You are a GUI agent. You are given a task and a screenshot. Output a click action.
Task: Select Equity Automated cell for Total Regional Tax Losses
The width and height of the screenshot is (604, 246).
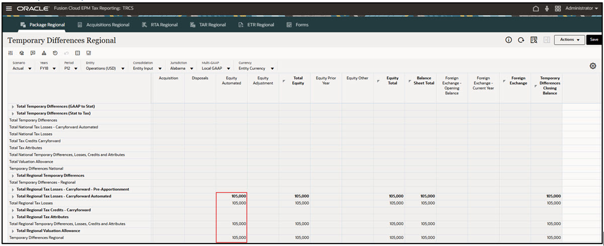pos(232,203)
